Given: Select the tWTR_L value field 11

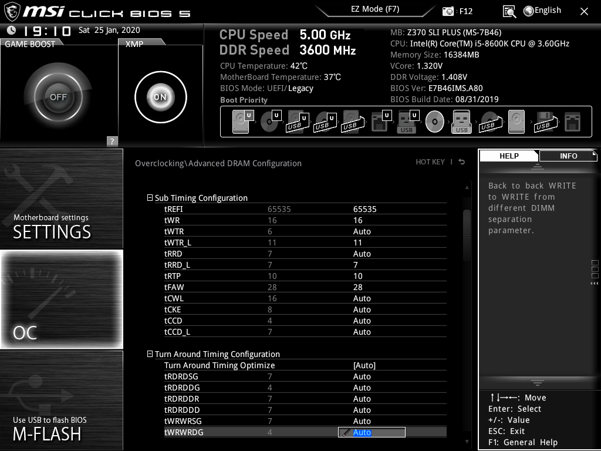Looking at the screenshot, I should click(357, 243).
